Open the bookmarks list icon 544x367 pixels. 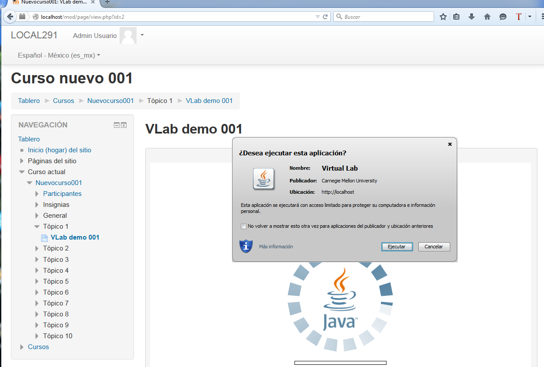click(456, 17)
